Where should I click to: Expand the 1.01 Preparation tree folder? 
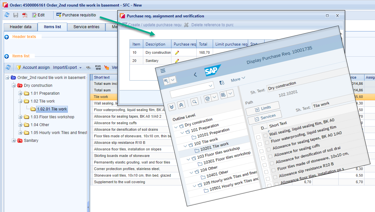pos(20,93)
